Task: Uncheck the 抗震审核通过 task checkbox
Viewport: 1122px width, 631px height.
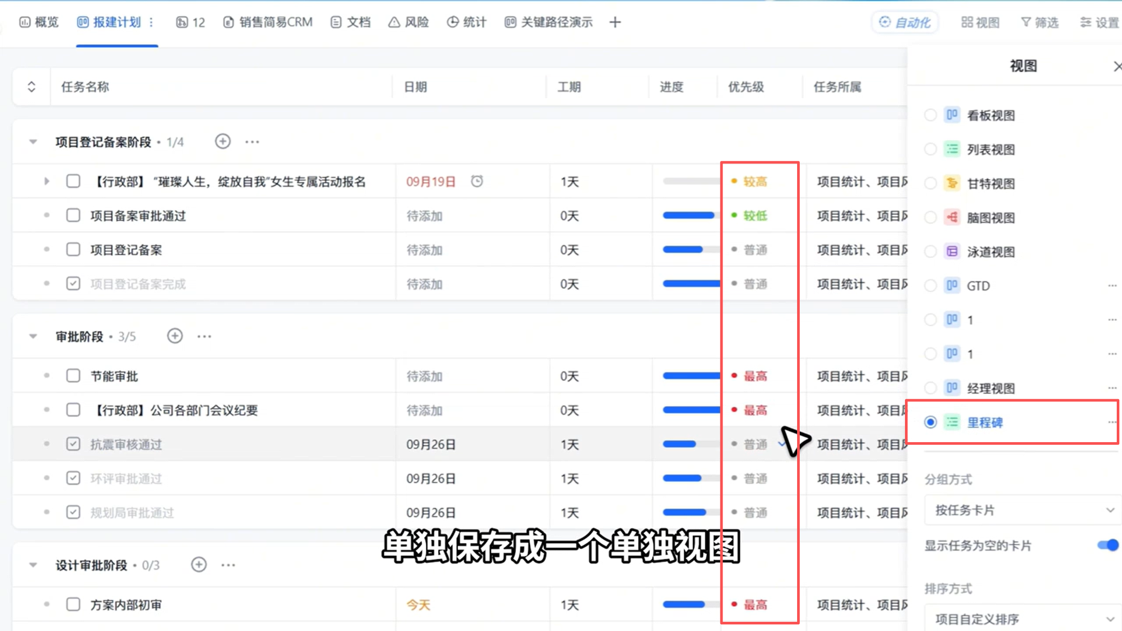Action: click(x=73, y=444)
